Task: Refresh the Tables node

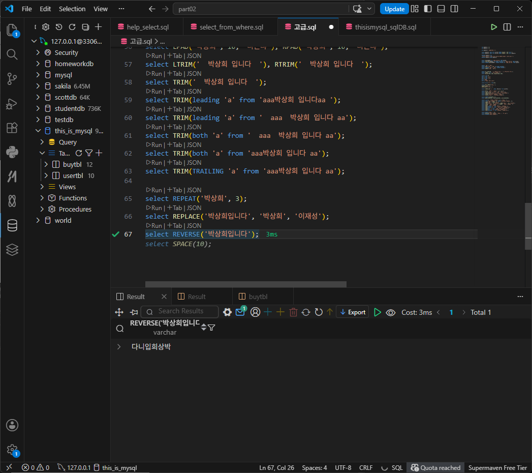Action: 79,153
